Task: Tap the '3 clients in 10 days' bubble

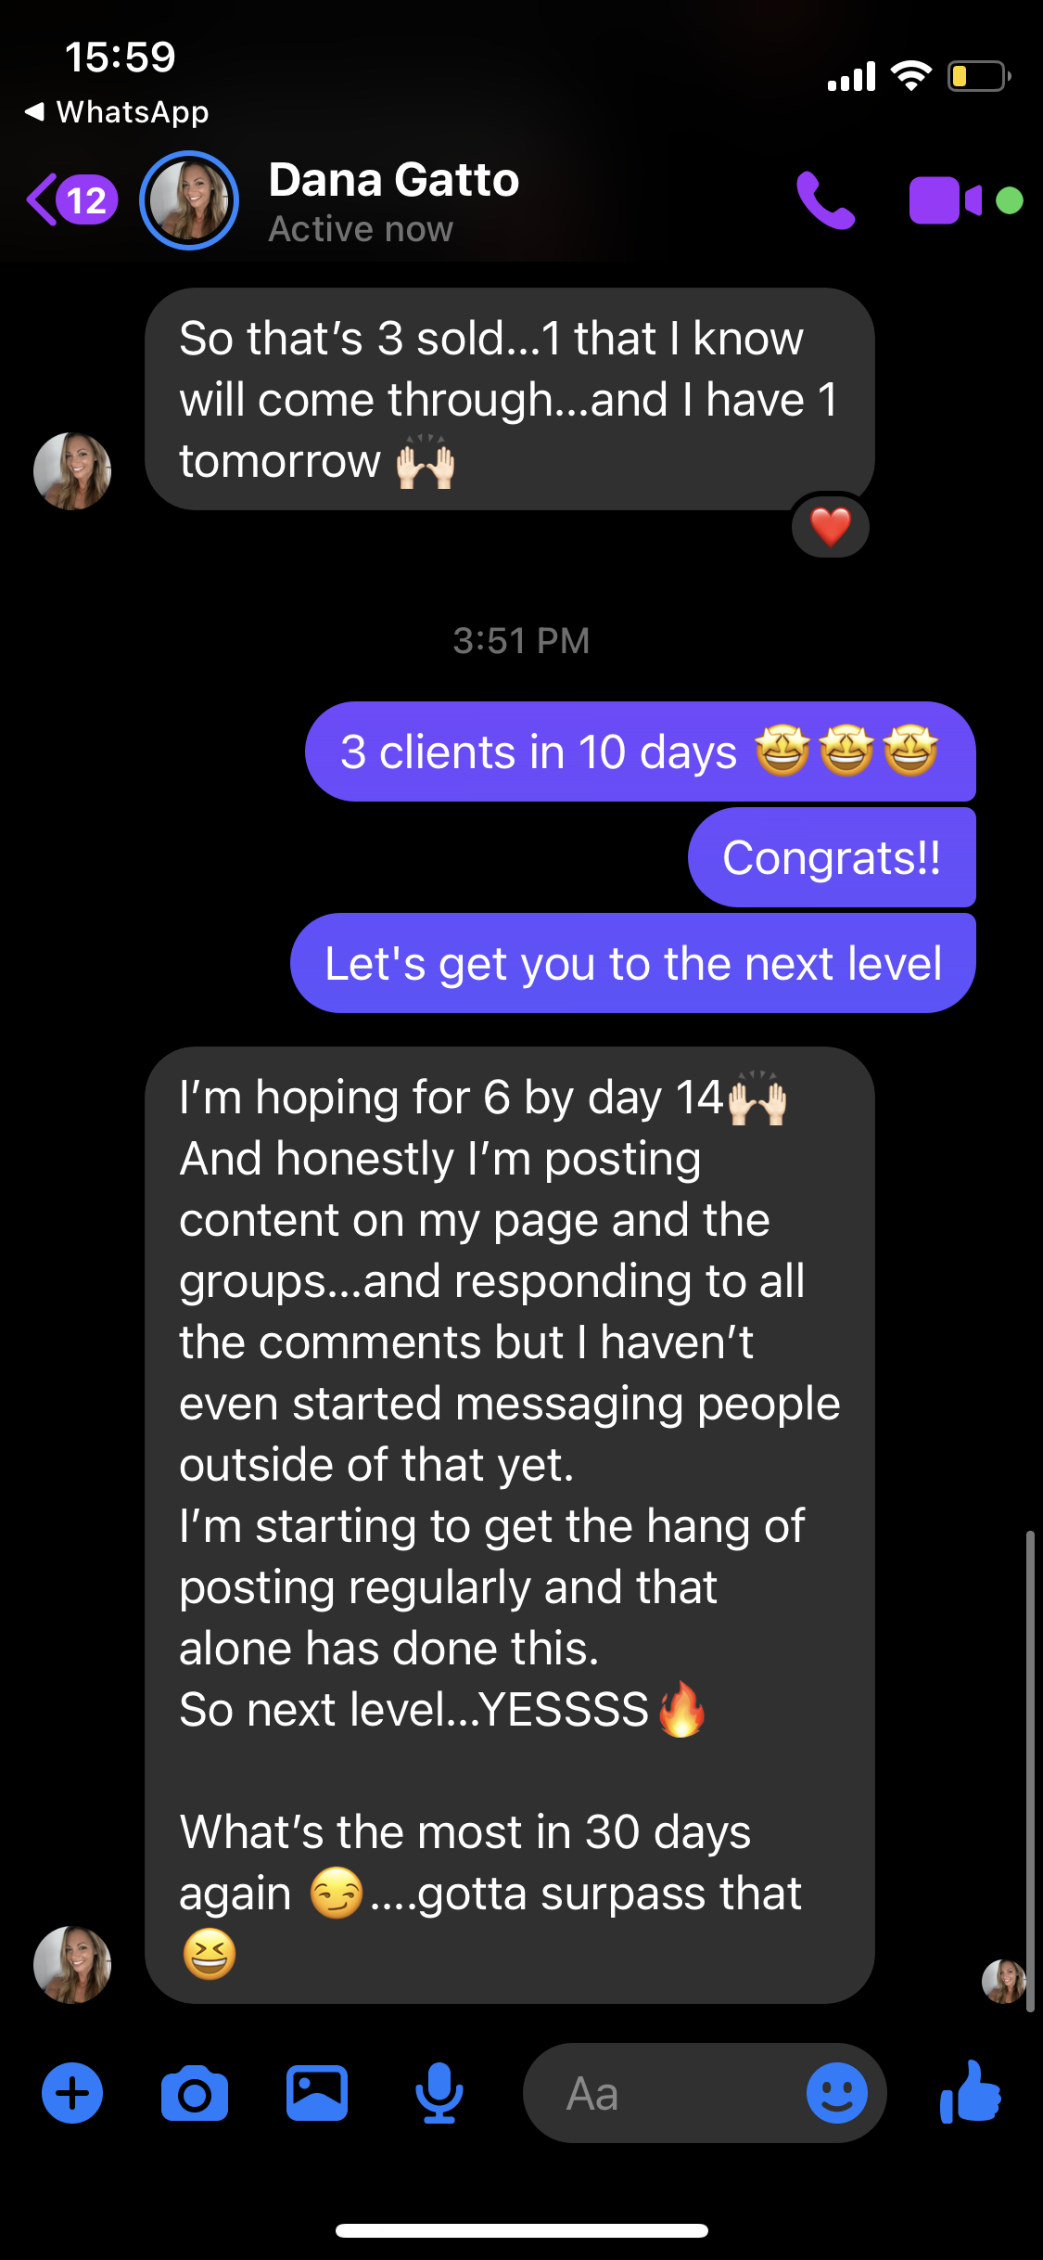Action: click(641, 751)
